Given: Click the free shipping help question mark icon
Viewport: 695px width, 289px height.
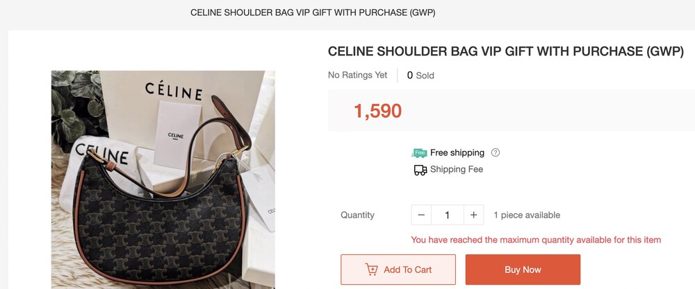Looking at the screenshot, I should point(496,152).
